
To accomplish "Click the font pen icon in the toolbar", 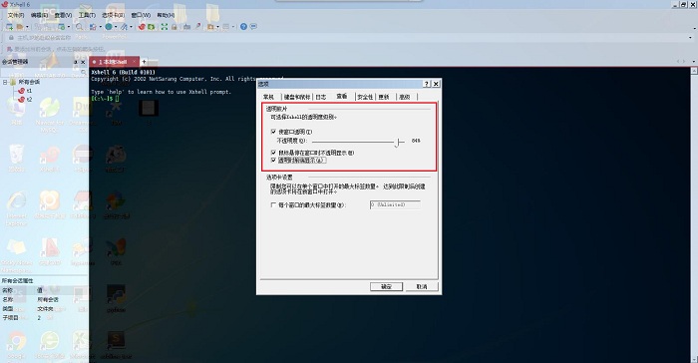I will tap(124, 27).
